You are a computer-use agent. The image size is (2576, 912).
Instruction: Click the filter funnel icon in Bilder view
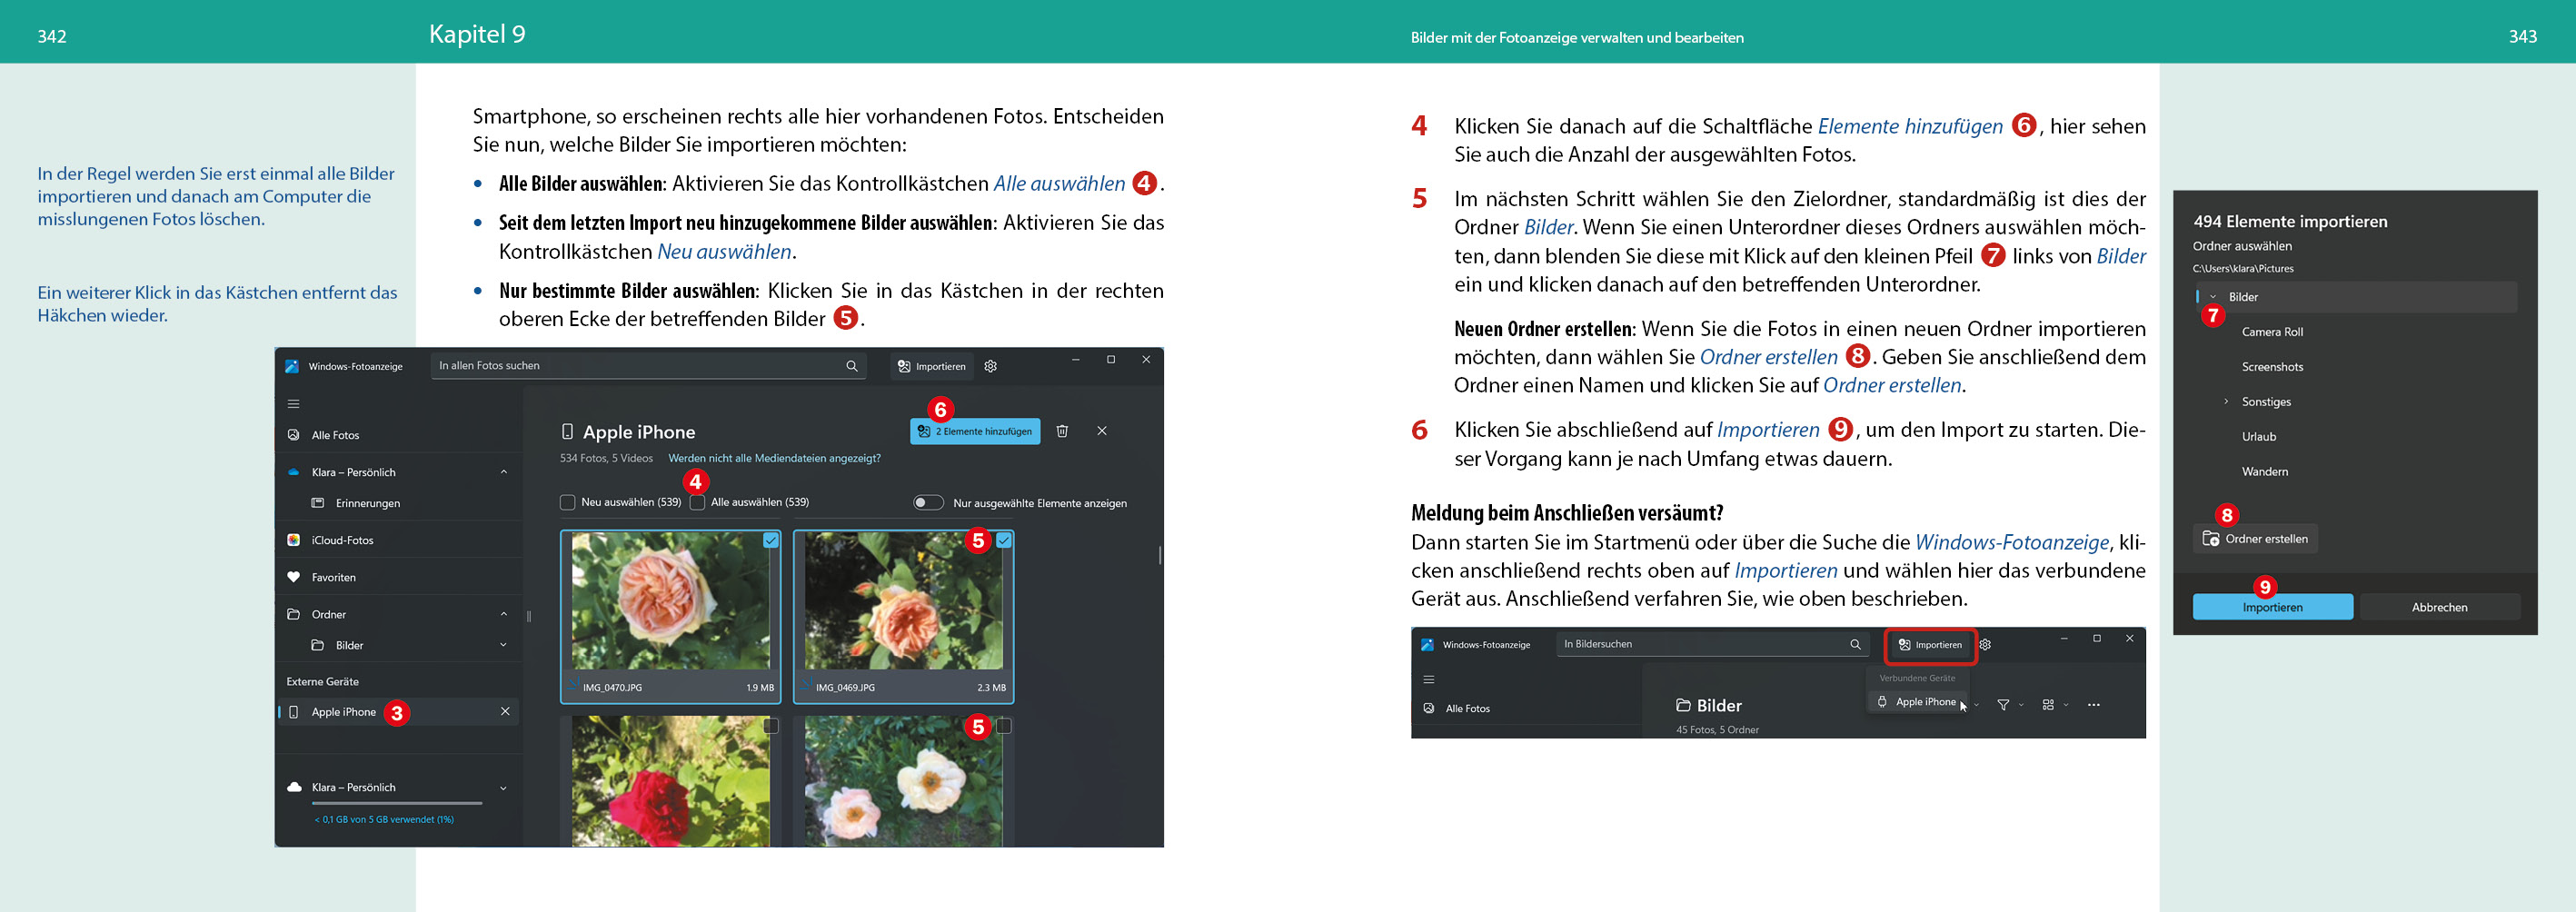click(x=2003, y=705)
